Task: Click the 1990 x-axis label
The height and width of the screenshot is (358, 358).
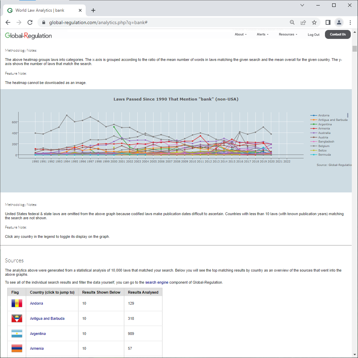Action: pos(35,161)
